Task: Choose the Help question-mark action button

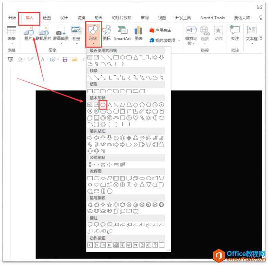Action: 155,245
